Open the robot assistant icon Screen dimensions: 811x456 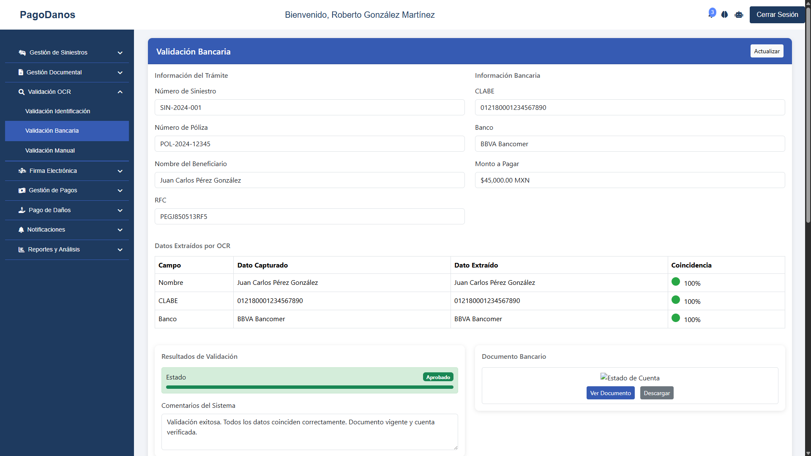pos(739,14)
